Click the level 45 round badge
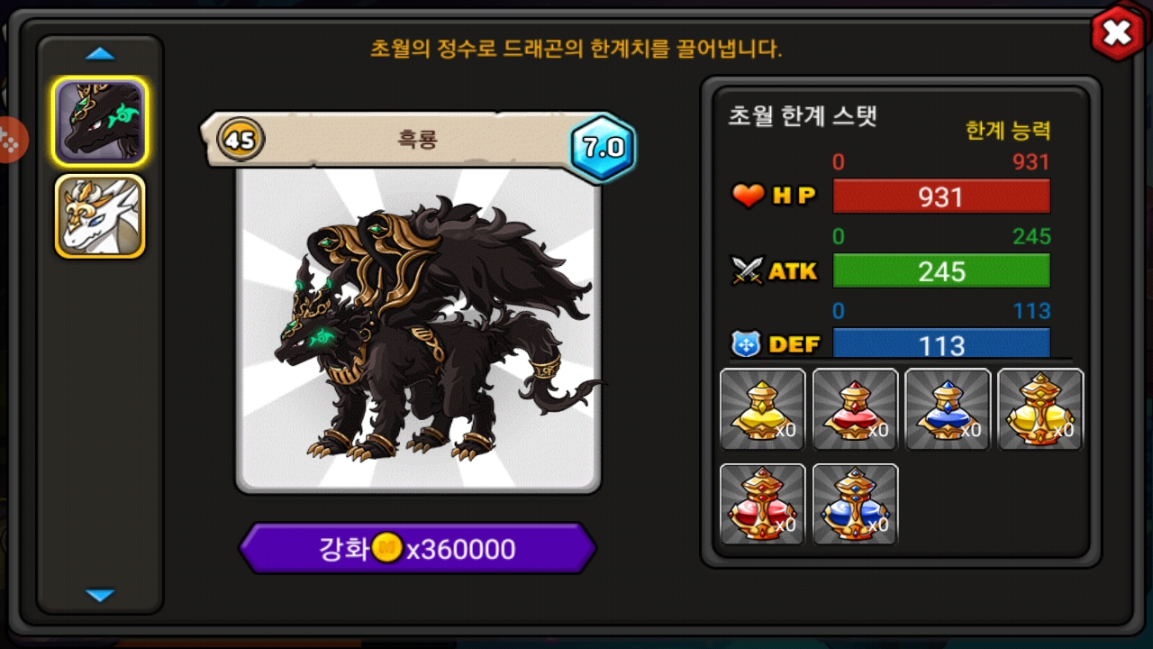Screen dimensions: 1153x649 [x=241, y=140]
